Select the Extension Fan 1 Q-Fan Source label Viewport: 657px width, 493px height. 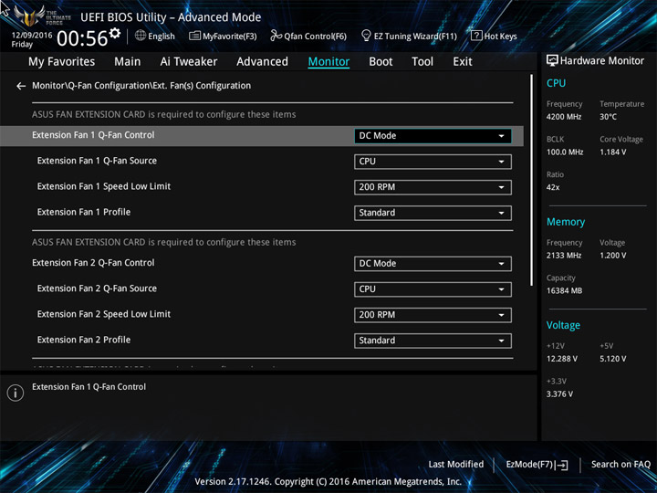97,161
